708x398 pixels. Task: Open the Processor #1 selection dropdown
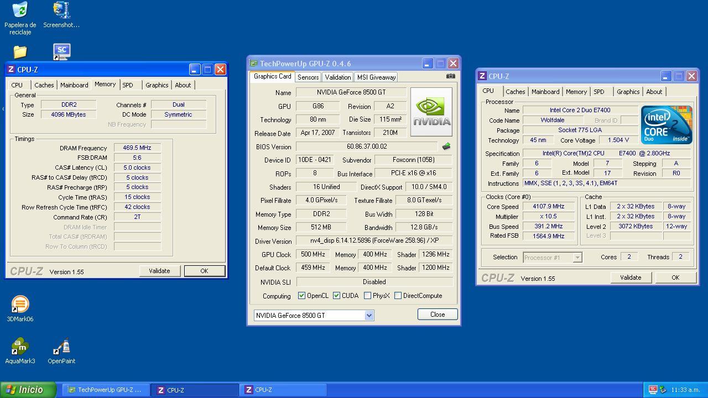pos(577,258)
